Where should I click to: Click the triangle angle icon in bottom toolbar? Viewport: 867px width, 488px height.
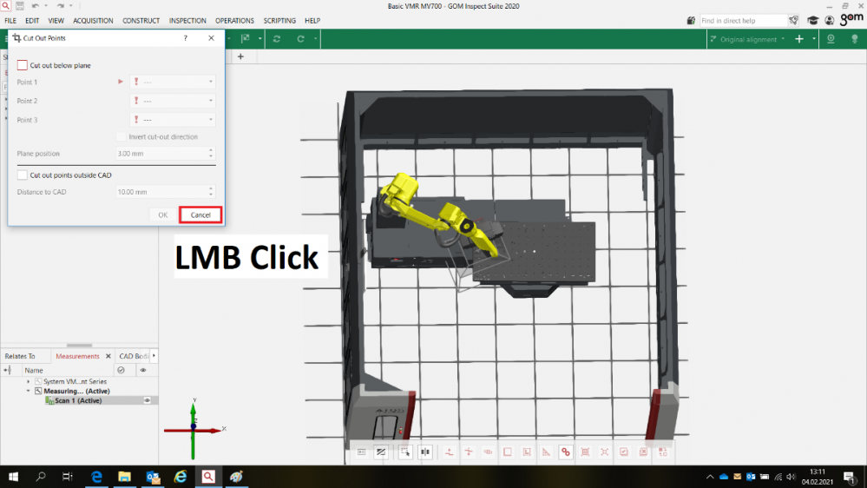[546, 452]
